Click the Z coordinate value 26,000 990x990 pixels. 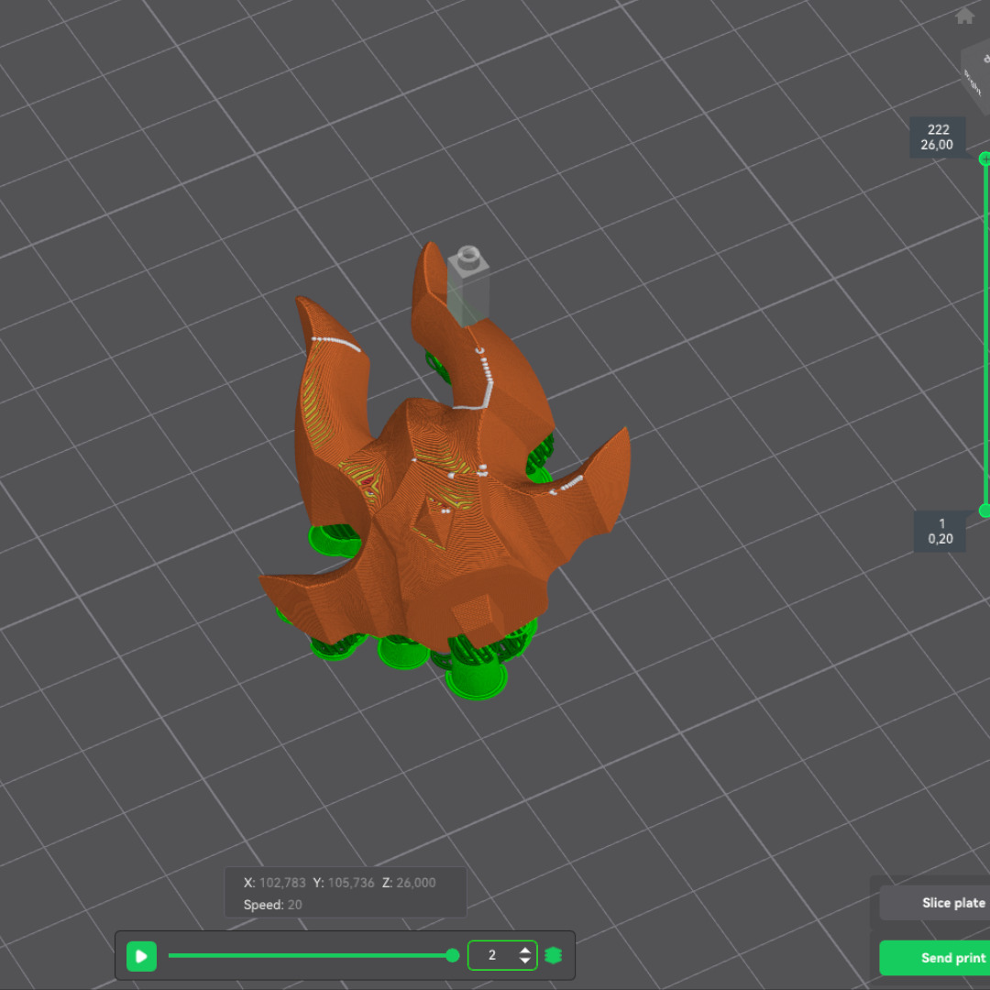click(x=415, y=883)
